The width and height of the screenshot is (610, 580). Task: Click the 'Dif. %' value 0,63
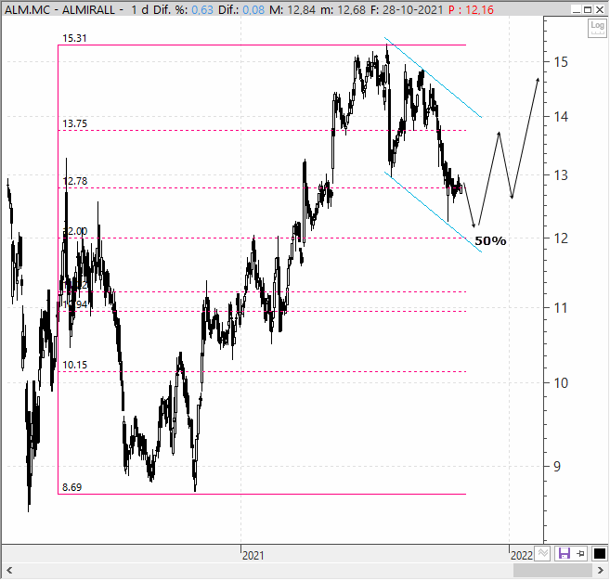(x=202, y=9)
